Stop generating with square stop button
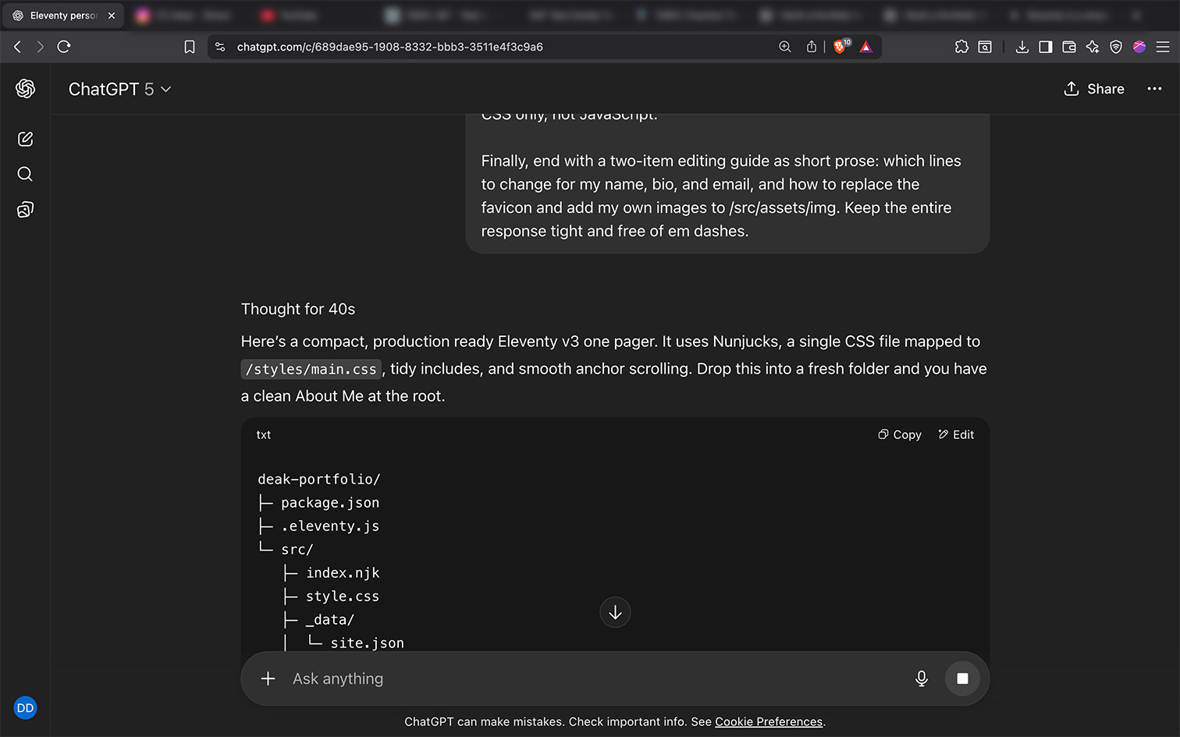The image size is (1180, 737). 962,679
